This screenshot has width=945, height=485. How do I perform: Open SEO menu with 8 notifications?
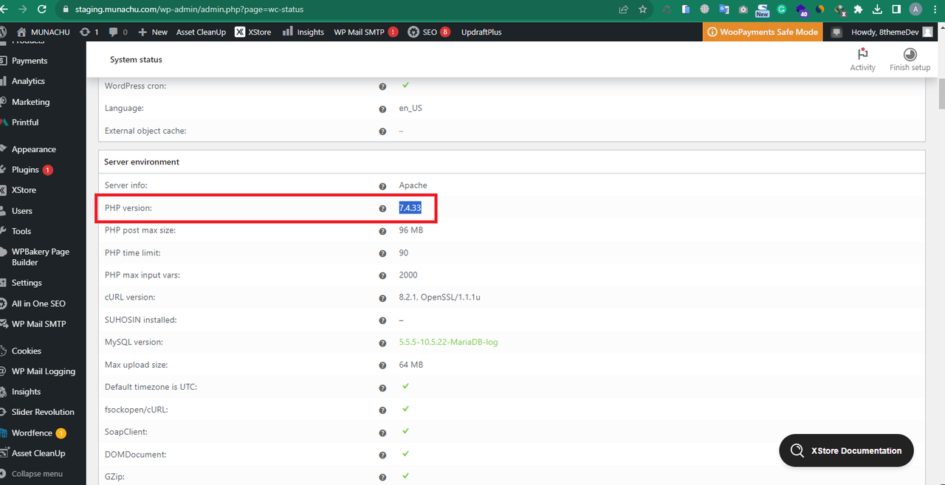(429, 32)
